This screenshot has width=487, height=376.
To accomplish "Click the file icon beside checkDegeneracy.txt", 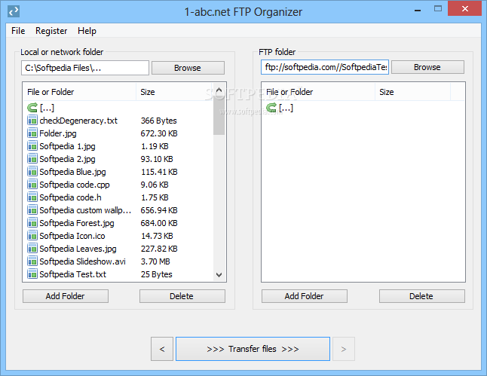I will tap(32, 121).
